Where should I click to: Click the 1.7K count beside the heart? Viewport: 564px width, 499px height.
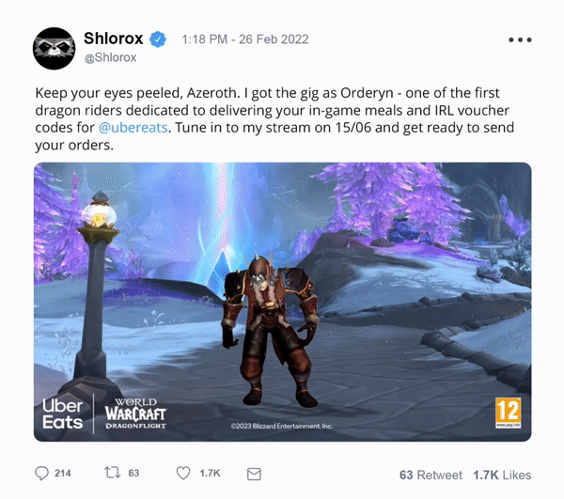210,473
